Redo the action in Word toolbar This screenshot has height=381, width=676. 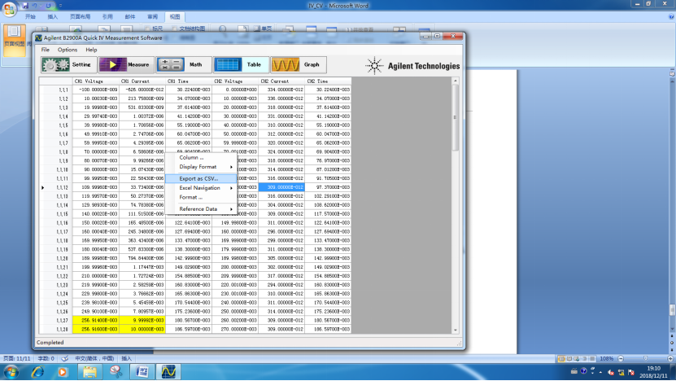click(x=48, y=6)
